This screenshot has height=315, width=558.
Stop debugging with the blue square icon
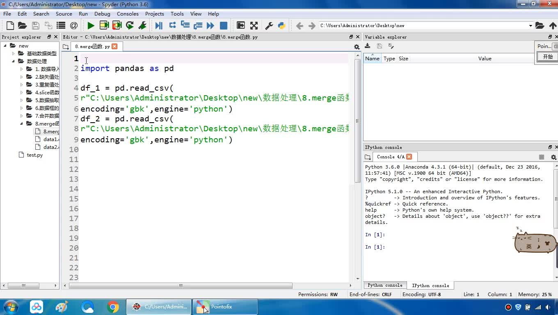coord(224,25)
